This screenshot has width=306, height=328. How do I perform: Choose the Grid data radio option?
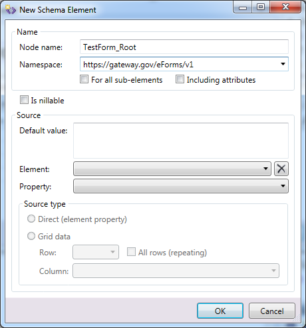pos(31,236)
